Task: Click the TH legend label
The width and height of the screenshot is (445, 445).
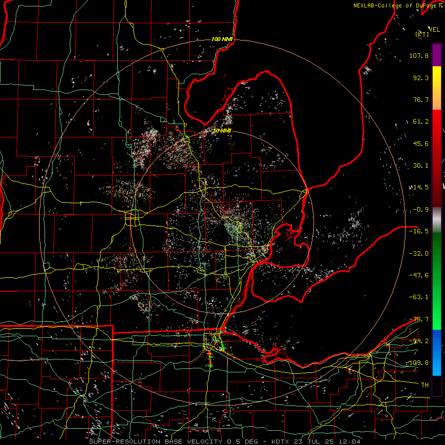Action: (425, 385)
